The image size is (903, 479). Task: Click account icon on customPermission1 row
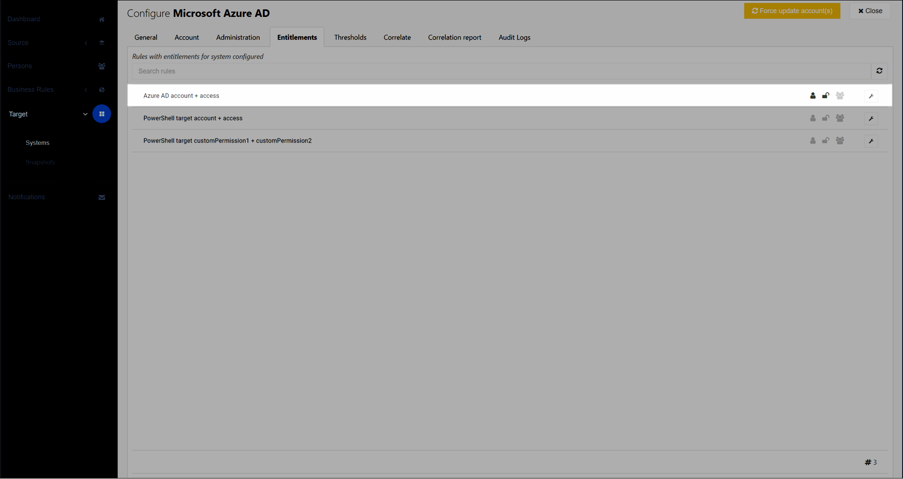tap(813, 141)
